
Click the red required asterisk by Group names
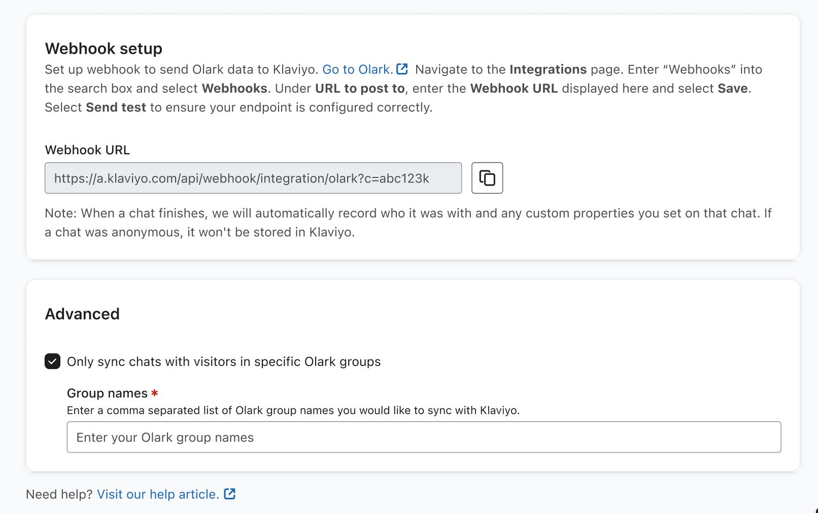[155, 393]
